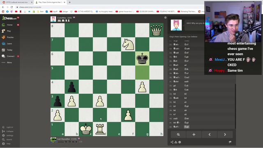Select move 40 cxd3 in move list

coord(175,118)
